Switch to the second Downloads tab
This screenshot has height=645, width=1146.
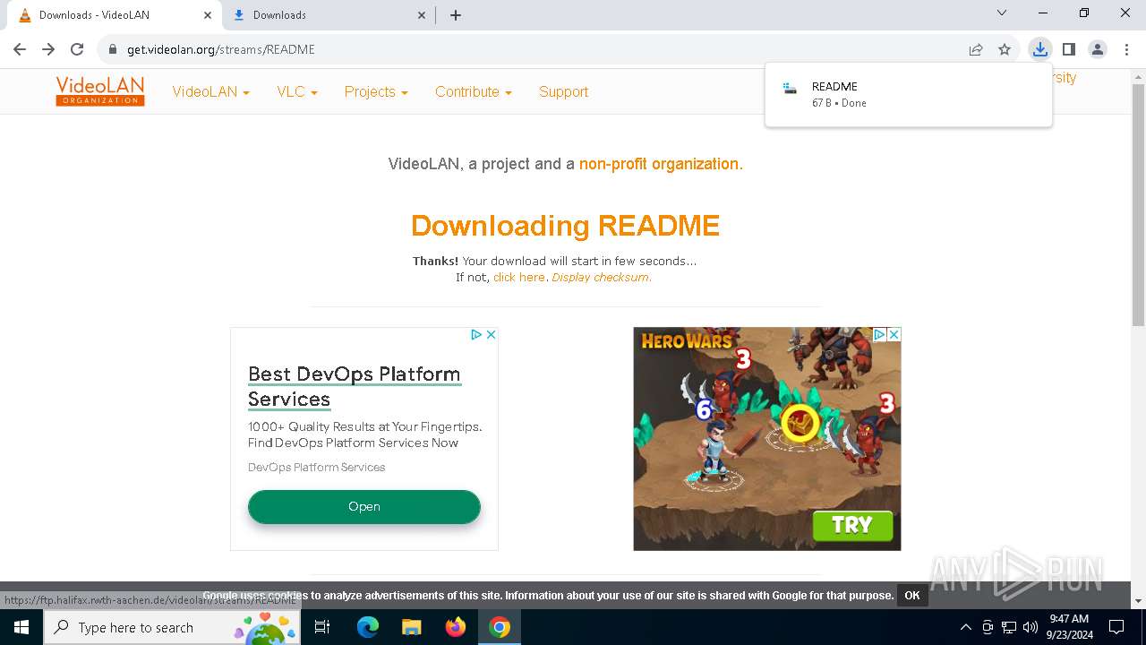(x=328, y=15)
